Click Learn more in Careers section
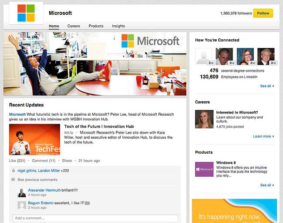This screenshot has width=283, height=223. 263,136
